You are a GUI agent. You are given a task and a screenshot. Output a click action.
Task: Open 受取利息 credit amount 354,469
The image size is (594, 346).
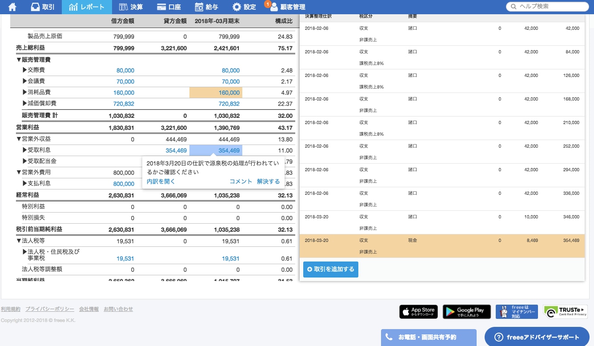pos(176,150)
